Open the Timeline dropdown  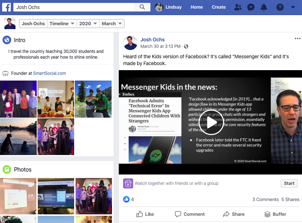62,23
